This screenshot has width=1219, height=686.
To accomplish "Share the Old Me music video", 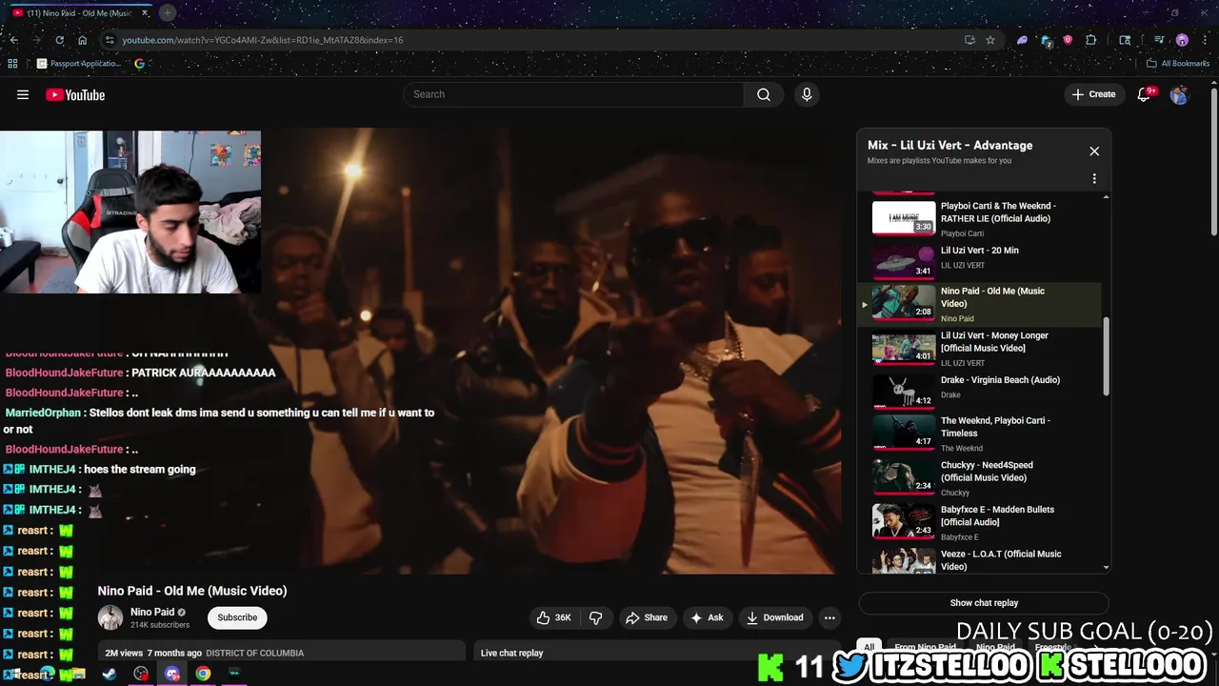I will point(647,617).
